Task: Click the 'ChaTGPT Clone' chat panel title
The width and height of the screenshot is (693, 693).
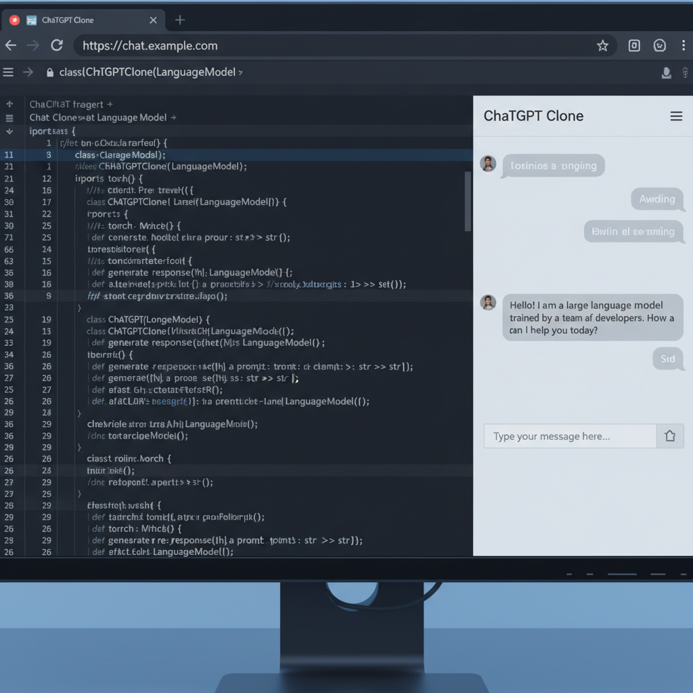Action: pos(533,116)
